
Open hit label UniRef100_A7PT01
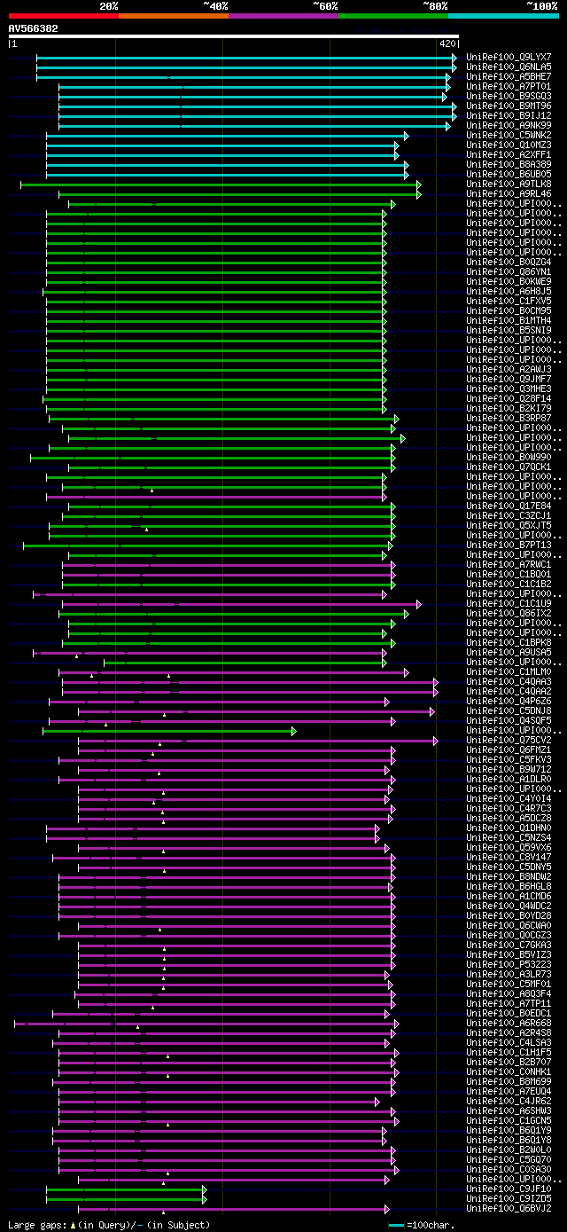coord(509,86)
